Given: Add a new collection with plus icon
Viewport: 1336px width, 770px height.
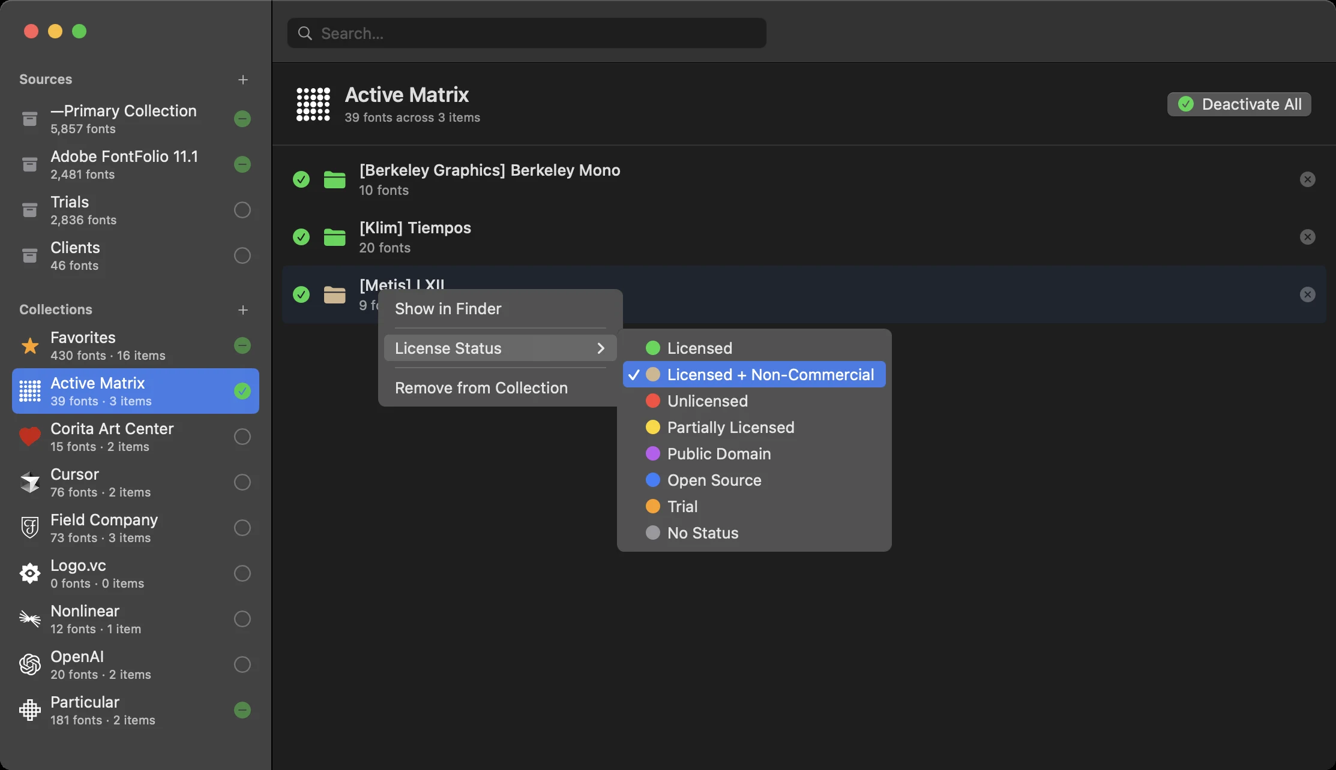Looking at the screenshot, I should tap(243, 310).
